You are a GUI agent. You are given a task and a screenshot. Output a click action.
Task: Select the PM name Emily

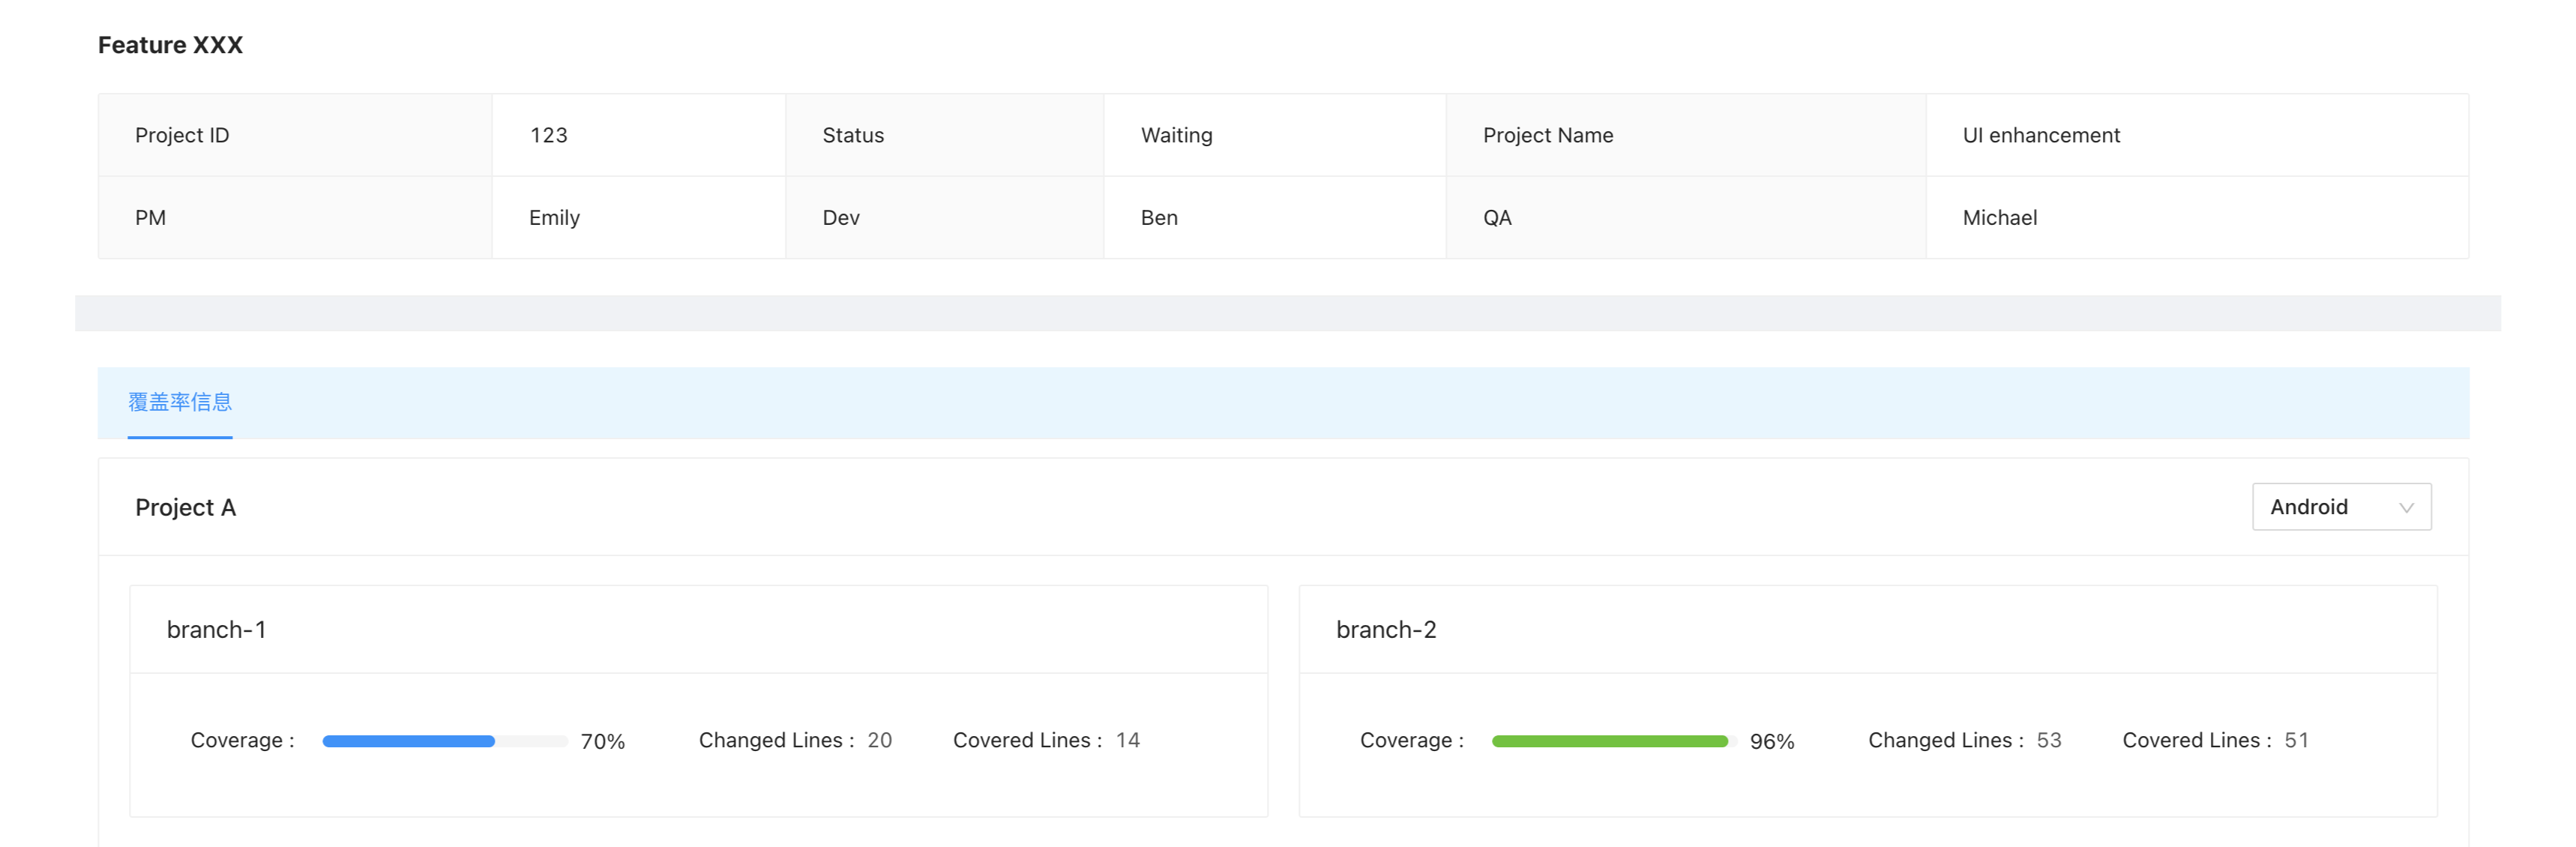(554, 218)
